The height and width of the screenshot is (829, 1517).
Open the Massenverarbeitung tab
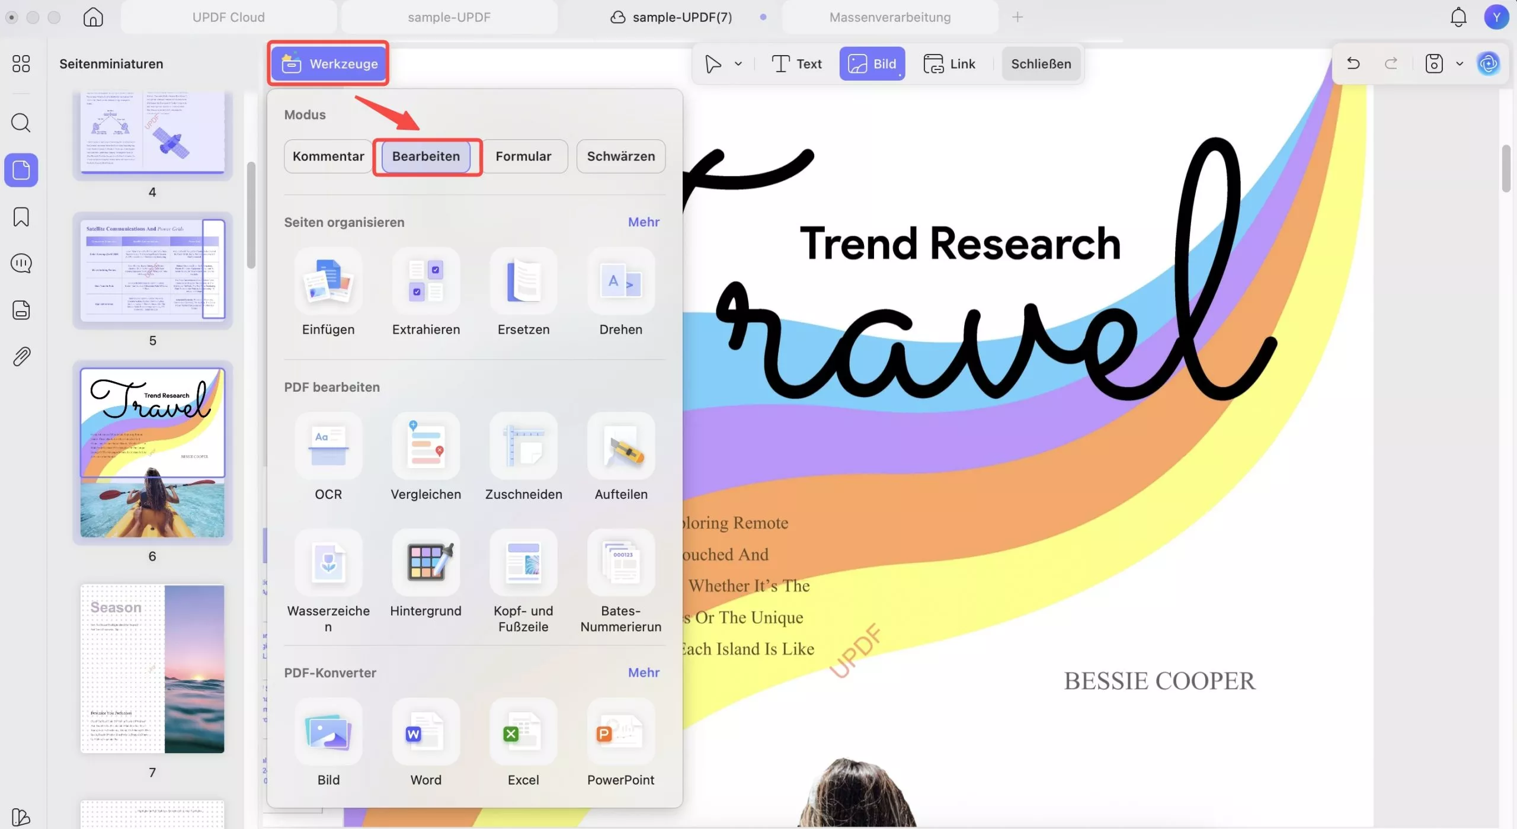pos(889,17)
